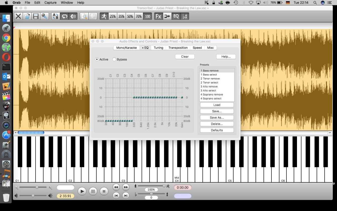The width and height of the screenshot is (337, 211).
Task: Set playback speed to 35%
Action: [x=121, y=16]
